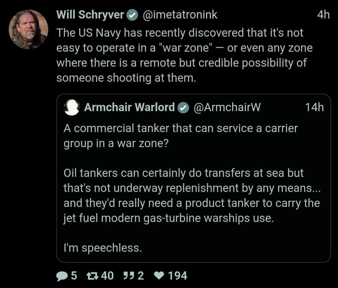
Task: Open the @ArmchairW handle
Action: click(x=227, y=107)
